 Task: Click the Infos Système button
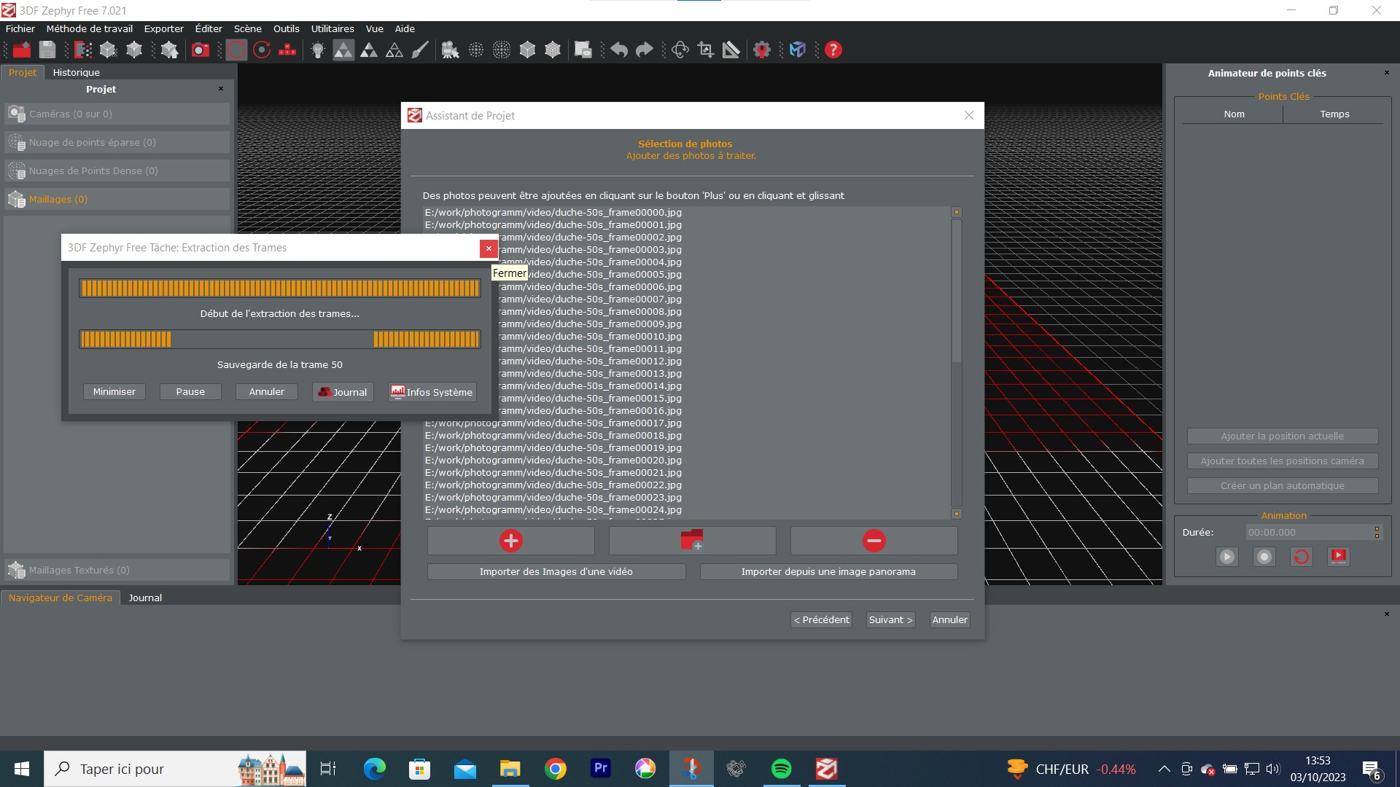pos(432,392)
